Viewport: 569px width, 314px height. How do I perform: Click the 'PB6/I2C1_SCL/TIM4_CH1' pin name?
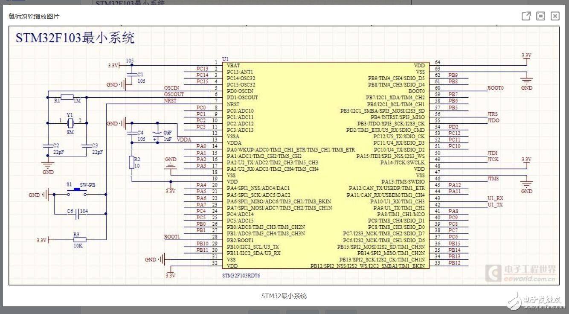click(396, 105)
